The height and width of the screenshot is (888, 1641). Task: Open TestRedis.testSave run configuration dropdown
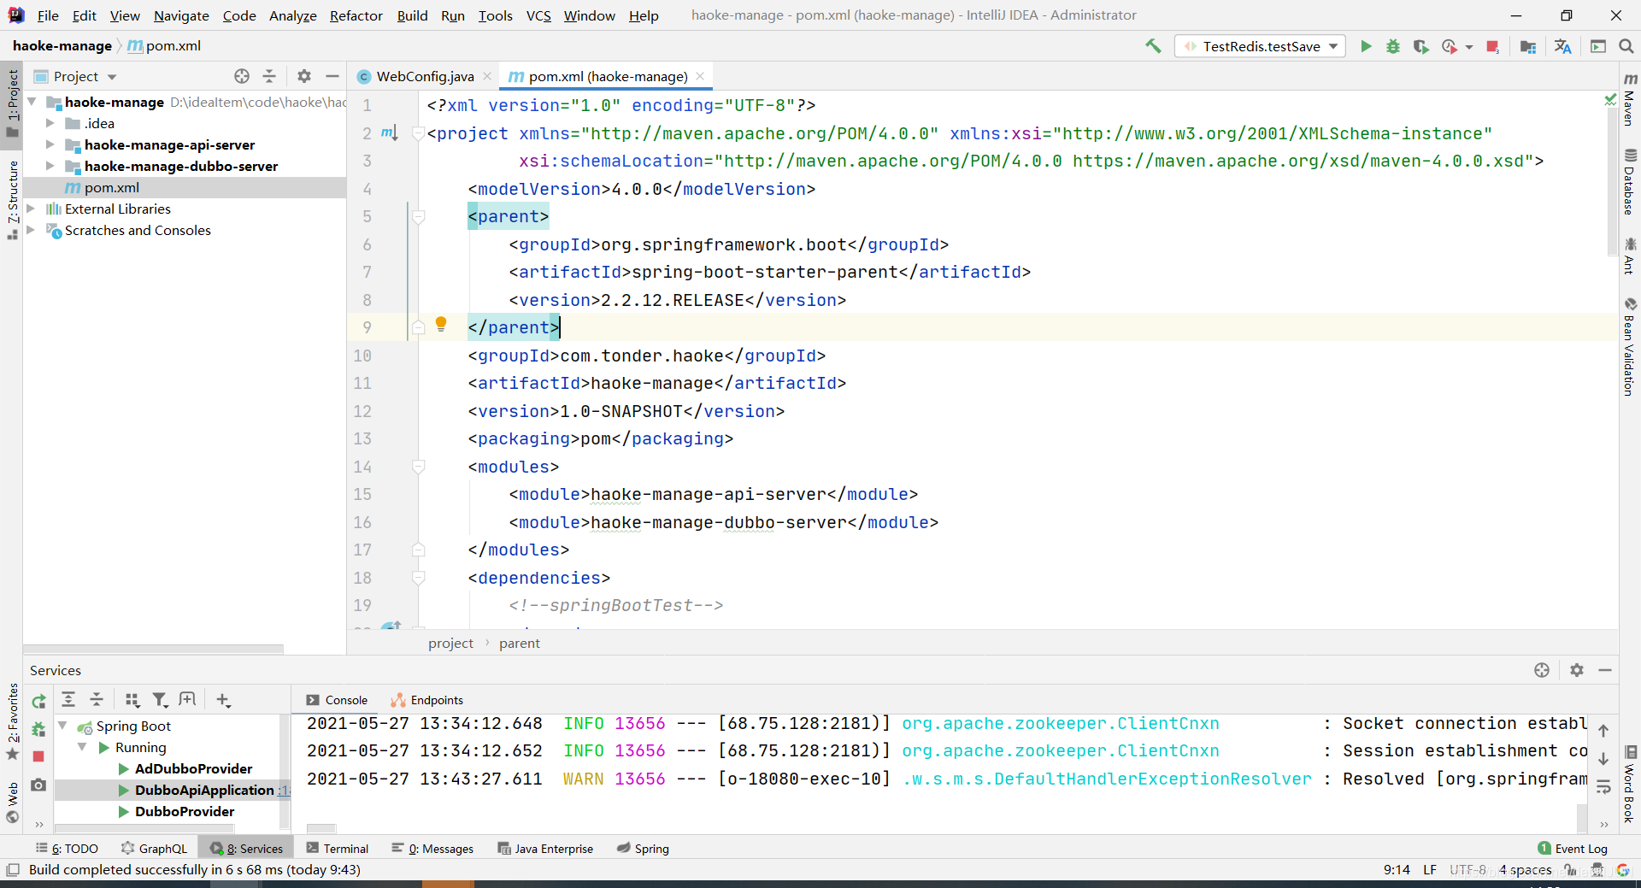[1260, 46]
